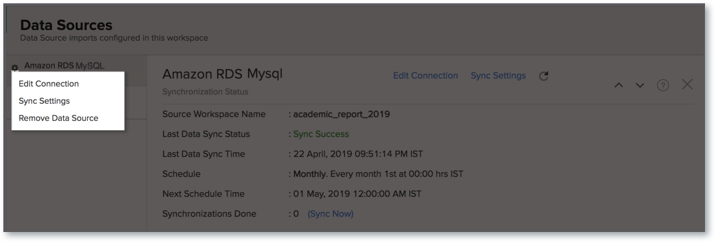Click the Source Workspace Name label

click(x=214, y=114)
